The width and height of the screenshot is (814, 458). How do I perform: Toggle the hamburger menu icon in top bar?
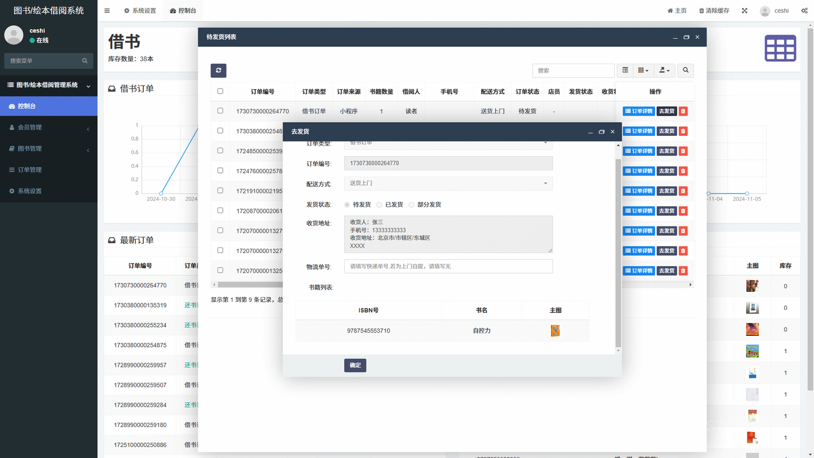point(107,11)
